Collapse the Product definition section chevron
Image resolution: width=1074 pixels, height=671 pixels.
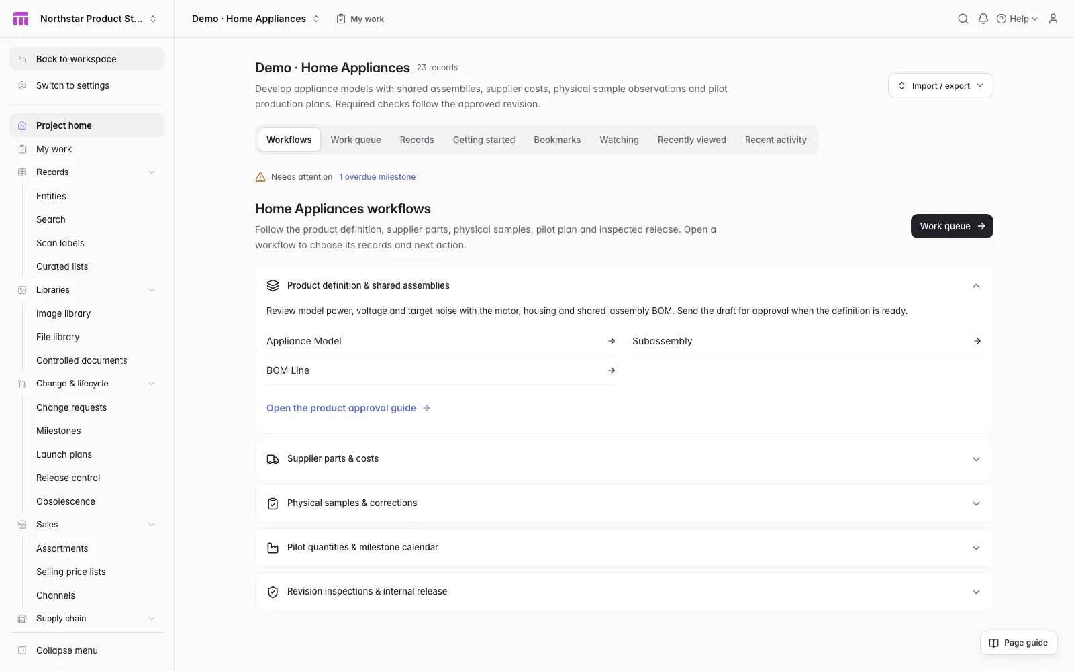click(976, 285)
